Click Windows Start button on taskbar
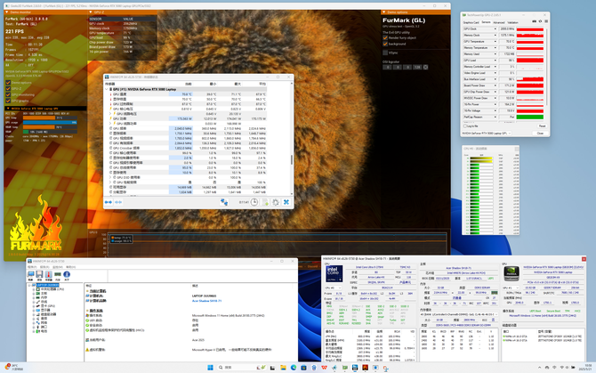596x373 pixels. (210, 368)
